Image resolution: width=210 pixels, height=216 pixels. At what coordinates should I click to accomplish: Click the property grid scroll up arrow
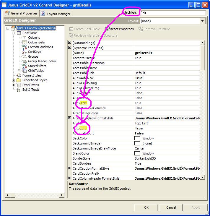tap(202, 43)
